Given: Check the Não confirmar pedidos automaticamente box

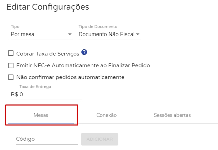Looking at the screenshot, I should [11, 77].
